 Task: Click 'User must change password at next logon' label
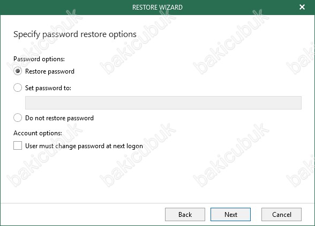pyautogui.click(x=84, y=146)
